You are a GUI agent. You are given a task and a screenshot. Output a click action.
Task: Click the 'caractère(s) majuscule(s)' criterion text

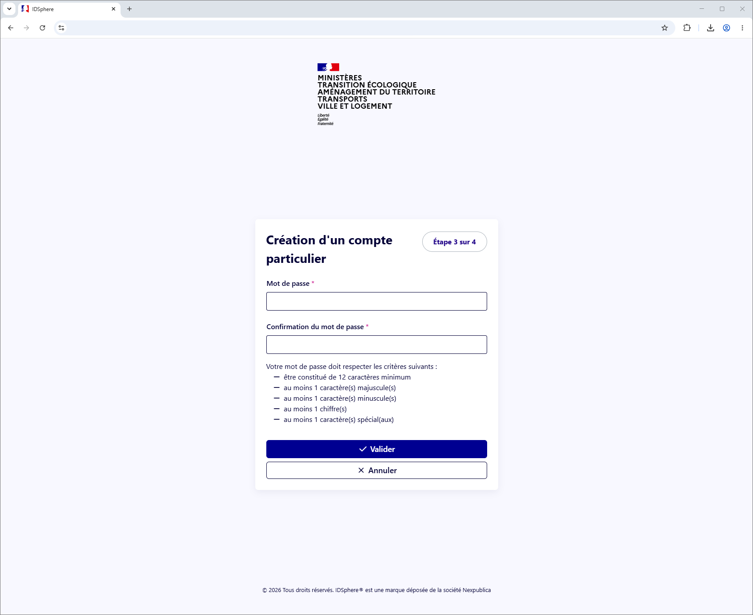pos(340,388)
